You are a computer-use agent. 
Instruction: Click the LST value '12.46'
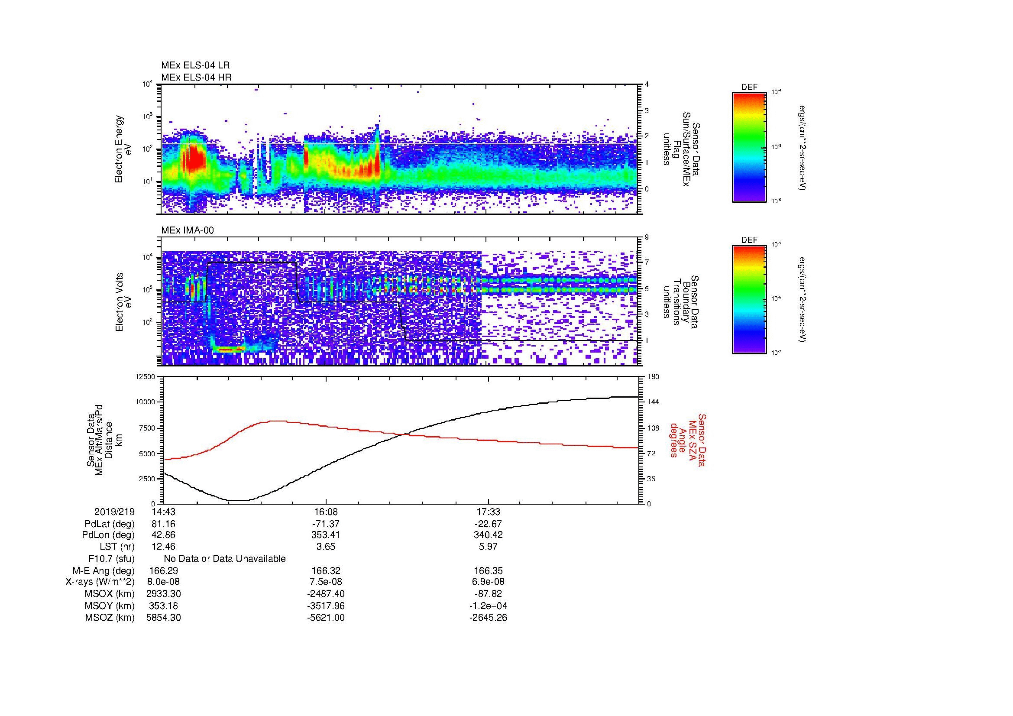click(164, 547)
